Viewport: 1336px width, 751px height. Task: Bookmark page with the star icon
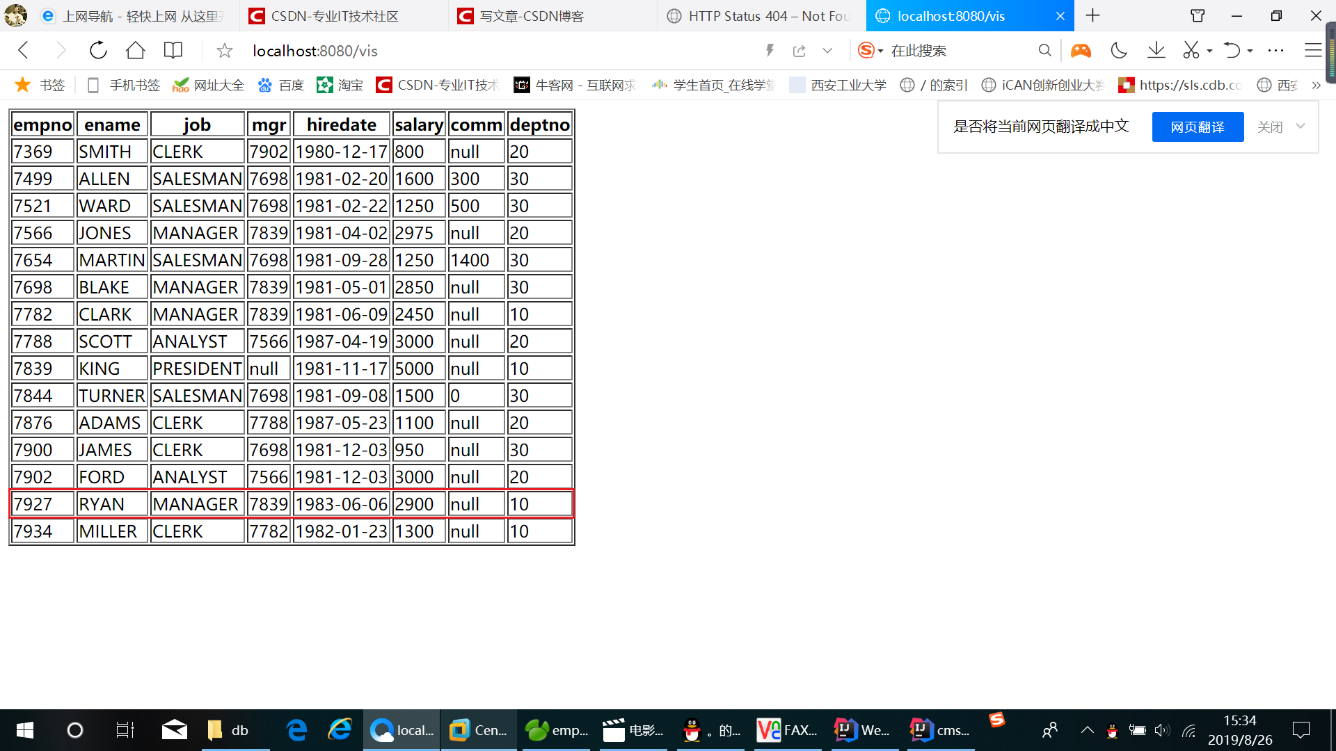click(224, 51)
